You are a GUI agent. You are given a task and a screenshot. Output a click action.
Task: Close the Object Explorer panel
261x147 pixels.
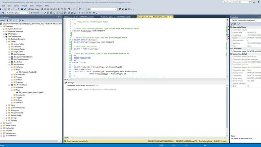coord(61,17)
